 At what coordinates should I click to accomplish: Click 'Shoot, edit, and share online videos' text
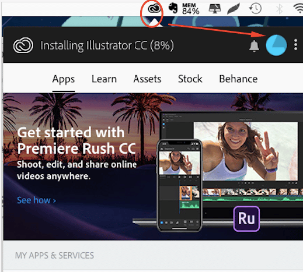pyautogui.click(x=77, y=171)
